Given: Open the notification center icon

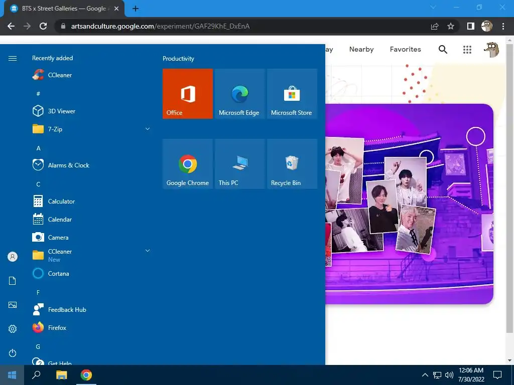Looking at the screenshot, I should [x=497, y=375].
